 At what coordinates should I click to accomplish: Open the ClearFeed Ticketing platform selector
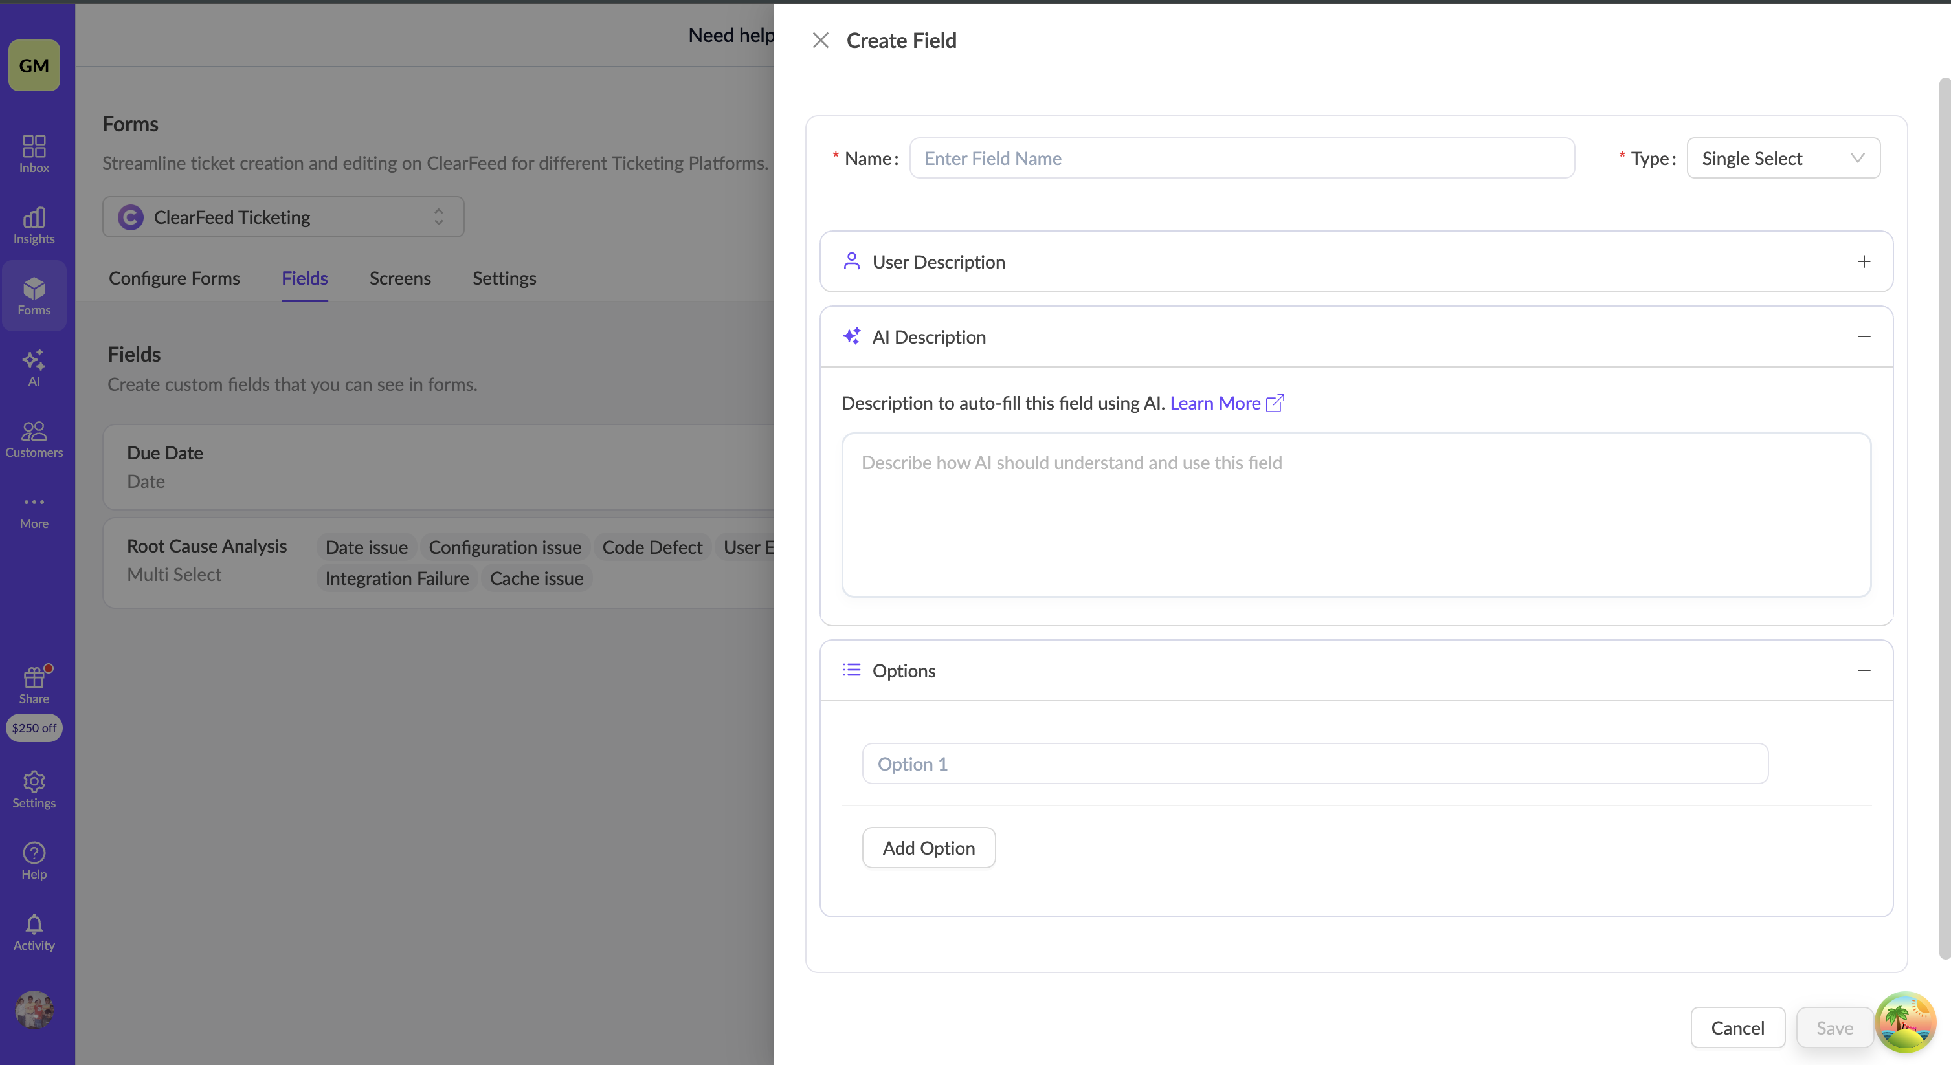pyautogui.click(x=282, y=217)
